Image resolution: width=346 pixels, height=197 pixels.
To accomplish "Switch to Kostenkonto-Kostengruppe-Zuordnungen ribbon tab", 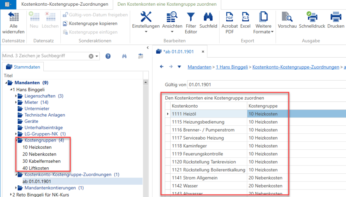I will click(65, 4).
